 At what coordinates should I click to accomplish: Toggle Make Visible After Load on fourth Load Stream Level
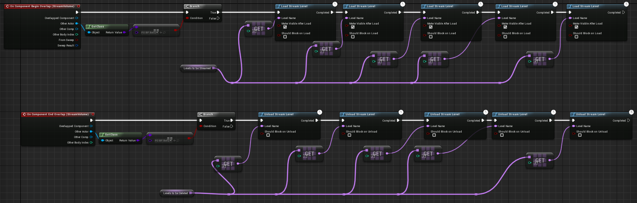[x=505, y=27]
